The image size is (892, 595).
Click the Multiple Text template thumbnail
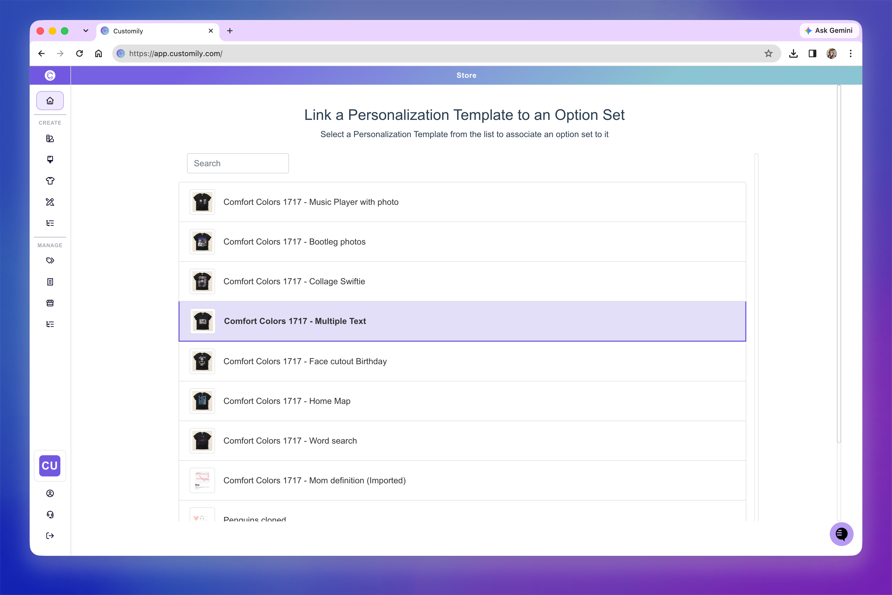(203, 321)
